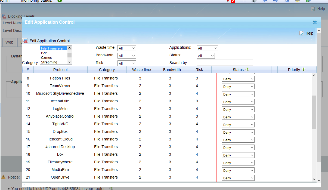
Task: Open Status dropdown for LogMeIn
Action: coord(238,109)
